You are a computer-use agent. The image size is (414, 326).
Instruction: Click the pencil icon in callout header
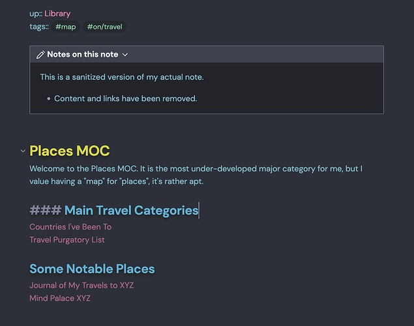pos(40,55)
